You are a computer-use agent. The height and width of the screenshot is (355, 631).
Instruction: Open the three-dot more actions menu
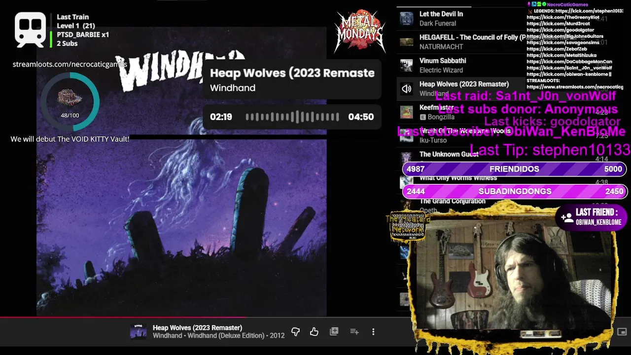click(373, 332)
